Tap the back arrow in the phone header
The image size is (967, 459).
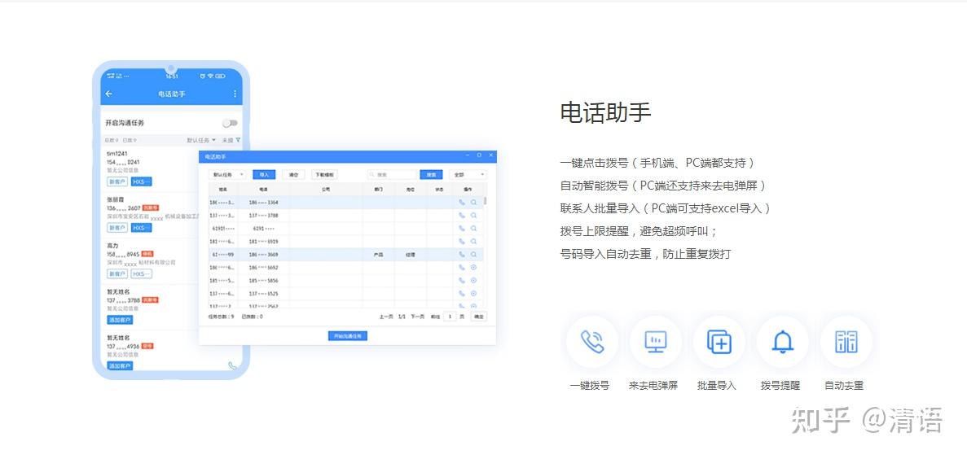(108, 94)
